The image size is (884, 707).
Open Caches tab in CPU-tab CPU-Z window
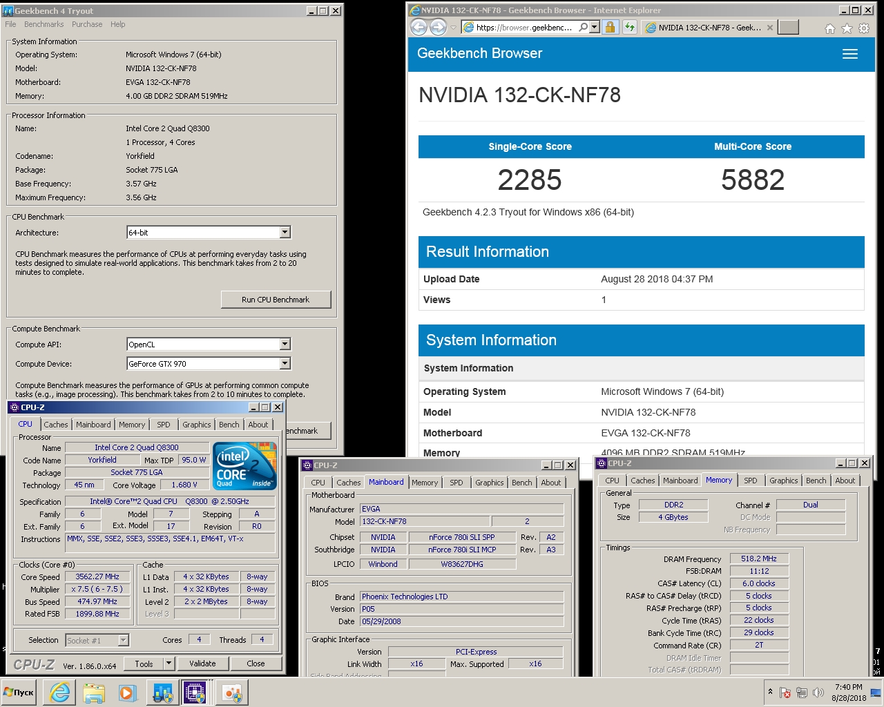pyautogui.click(x=56, y=425)
